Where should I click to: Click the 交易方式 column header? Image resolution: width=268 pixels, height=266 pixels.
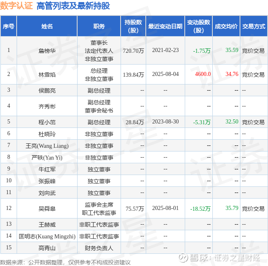click(x=254, y=26)
